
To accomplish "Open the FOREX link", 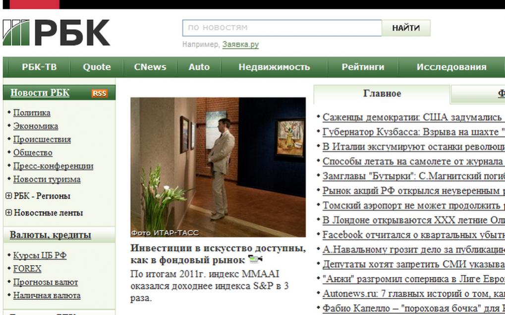I will (27, 269).
